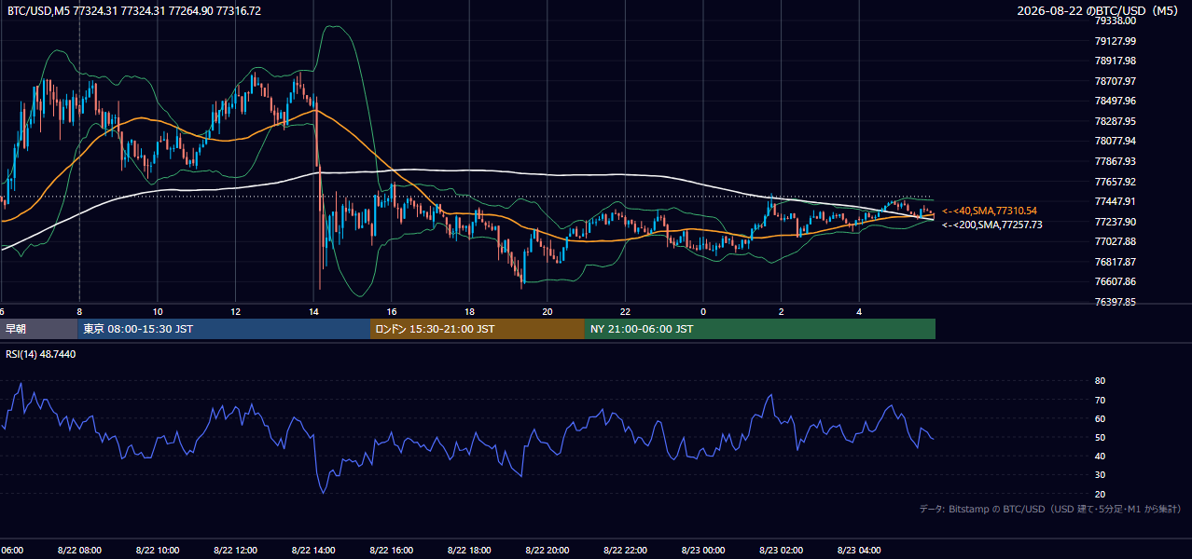Screen dimensions: 1192x559
Task: Click price axis label 78707.97
Action: pyautogui.click(x=1115, y=81)
